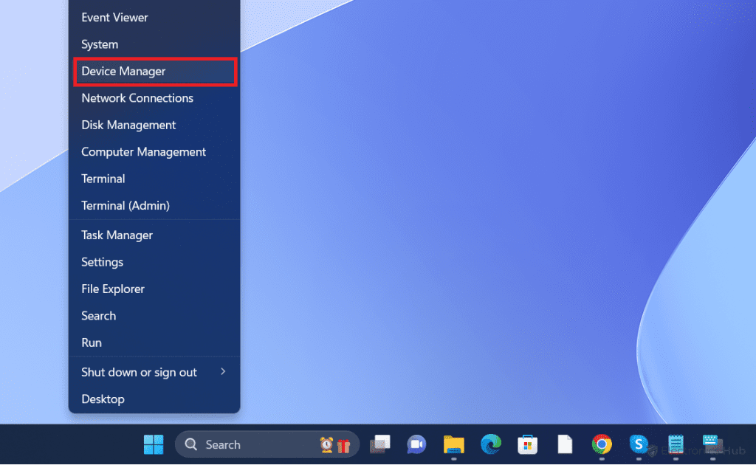The height and width of the screenshot is (465, 756).
Task: Expand the Shut down or sign out submenu
Action: click(139, 372)
